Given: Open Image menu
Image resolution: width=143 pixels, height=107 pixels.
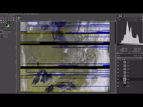Looking at the screenshot, I should point(14,14).
